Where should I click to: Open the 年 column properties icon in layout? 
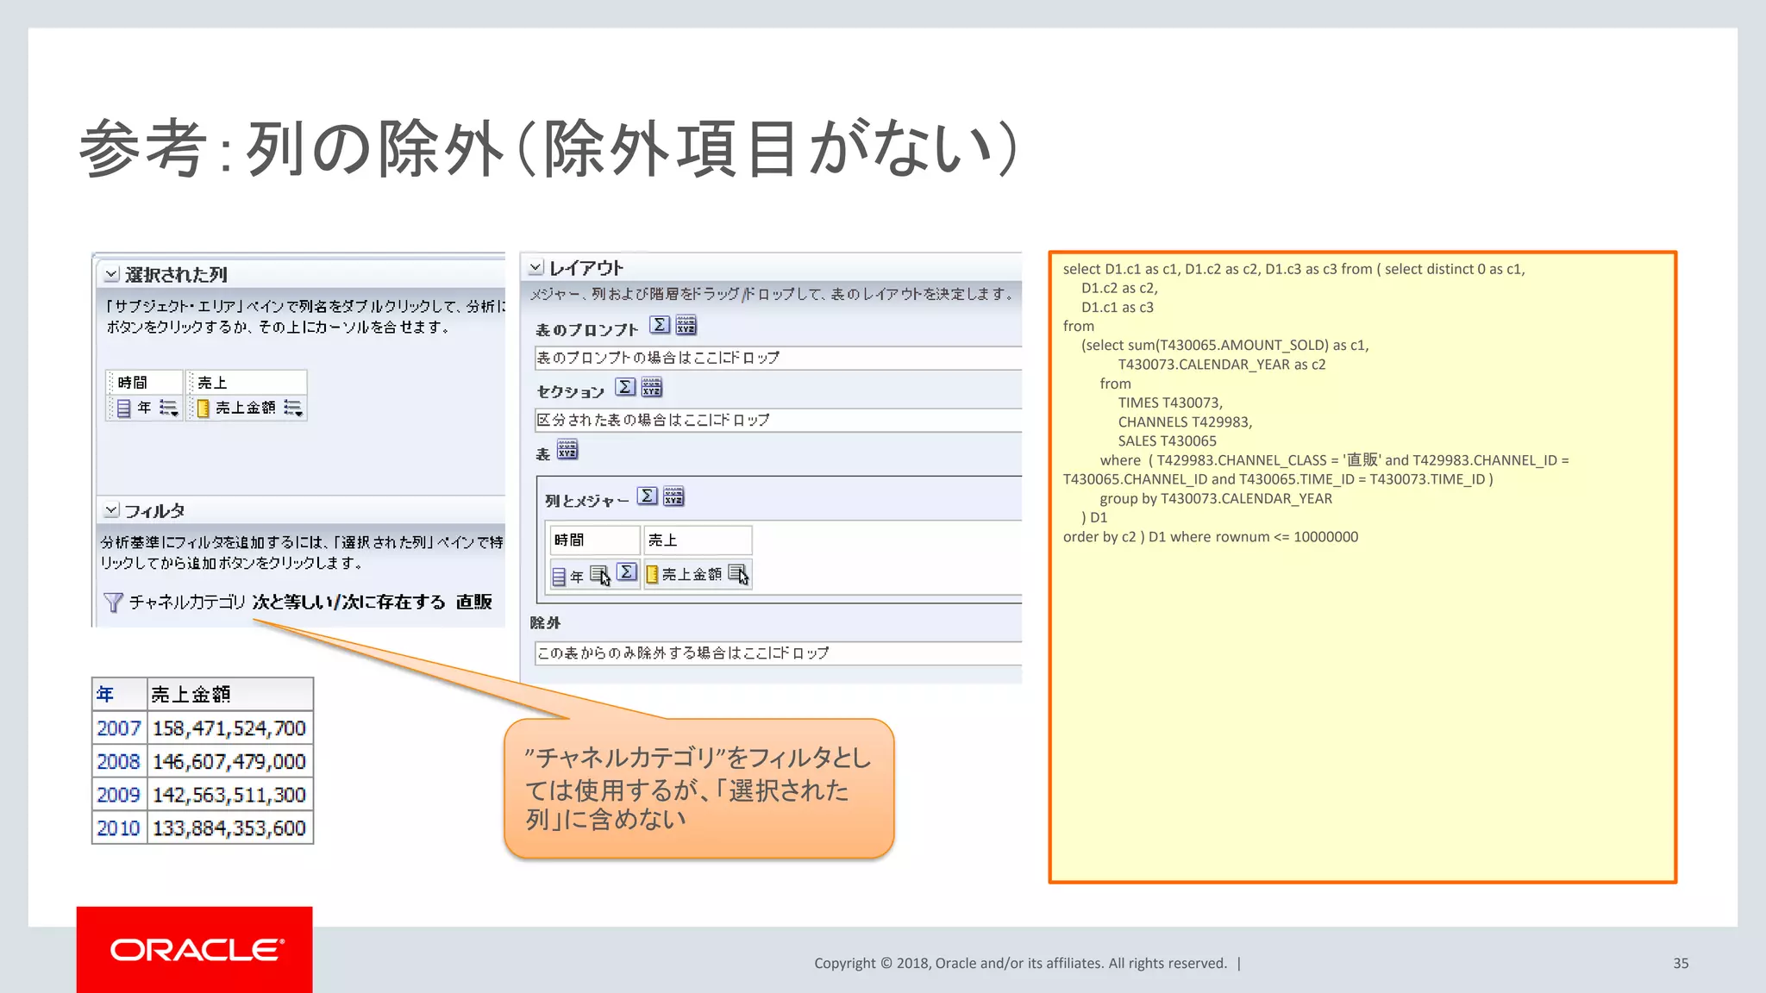[x=600, y=575]
